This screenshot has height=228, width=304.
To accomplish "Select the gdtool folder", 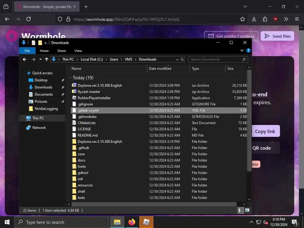I will pyautogui.click(x=159, y=173).
